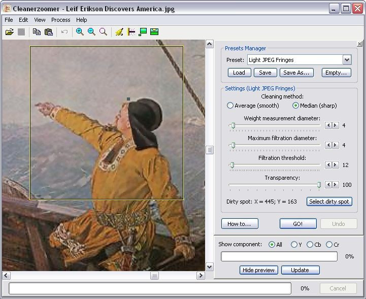366x299 pixels.
Task: Increase weight measurement diameter with right arrow
Action: pyautogui.click(x=335, y=125)
